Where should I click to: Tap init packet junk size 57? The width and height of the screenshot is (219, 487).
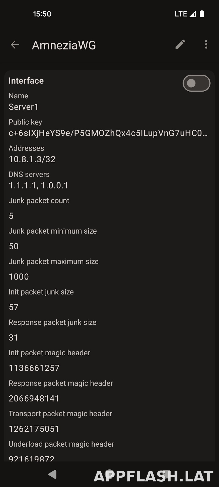(x=14, y=307)
